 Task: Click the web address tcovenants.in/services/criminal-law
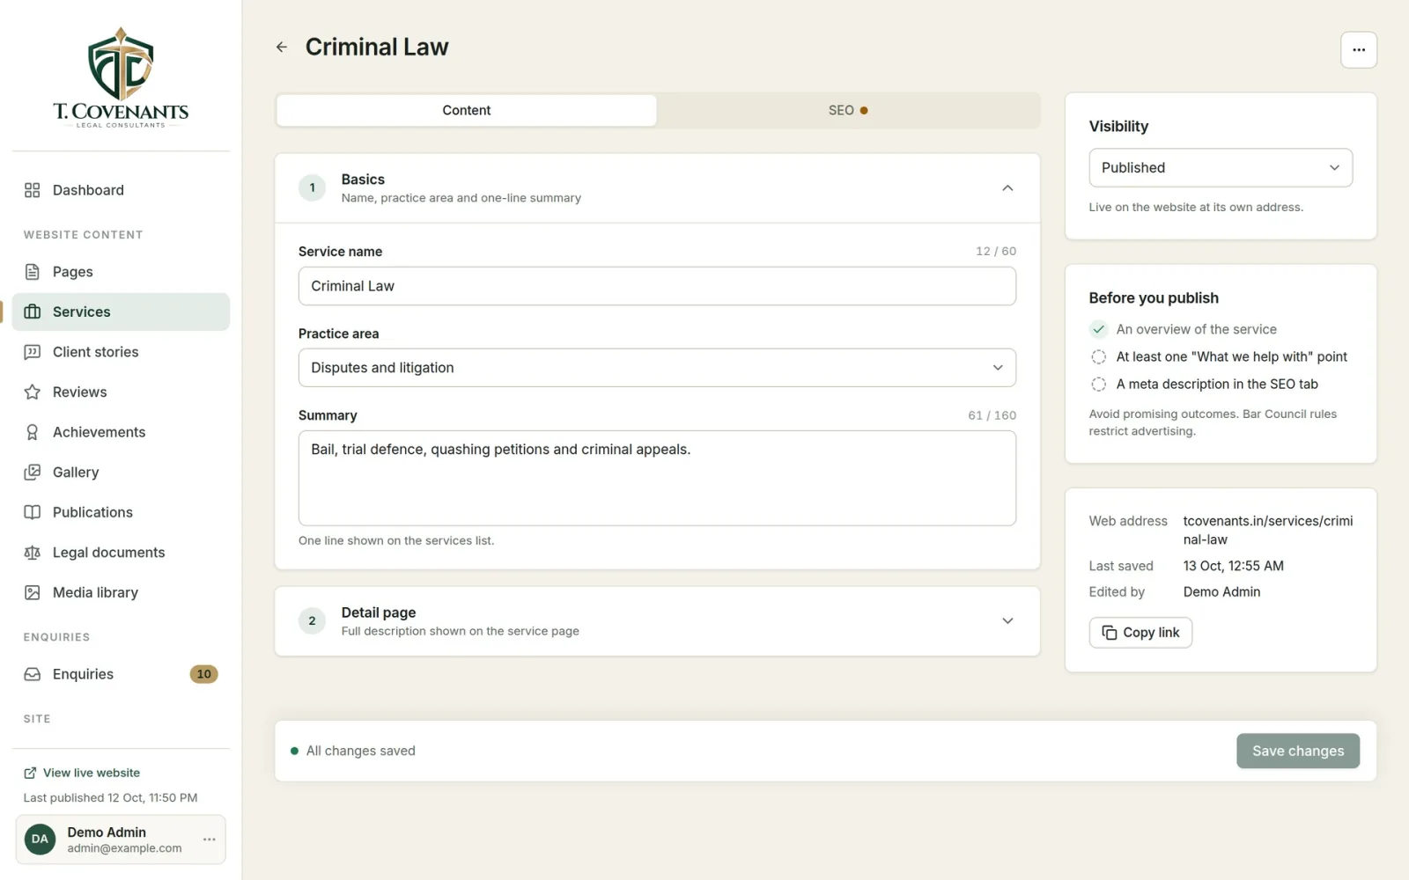point(1268,530)
